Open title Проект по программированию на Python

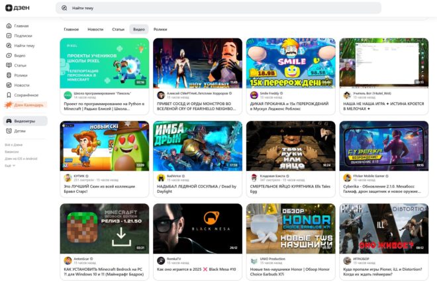[x=104, y=106]
